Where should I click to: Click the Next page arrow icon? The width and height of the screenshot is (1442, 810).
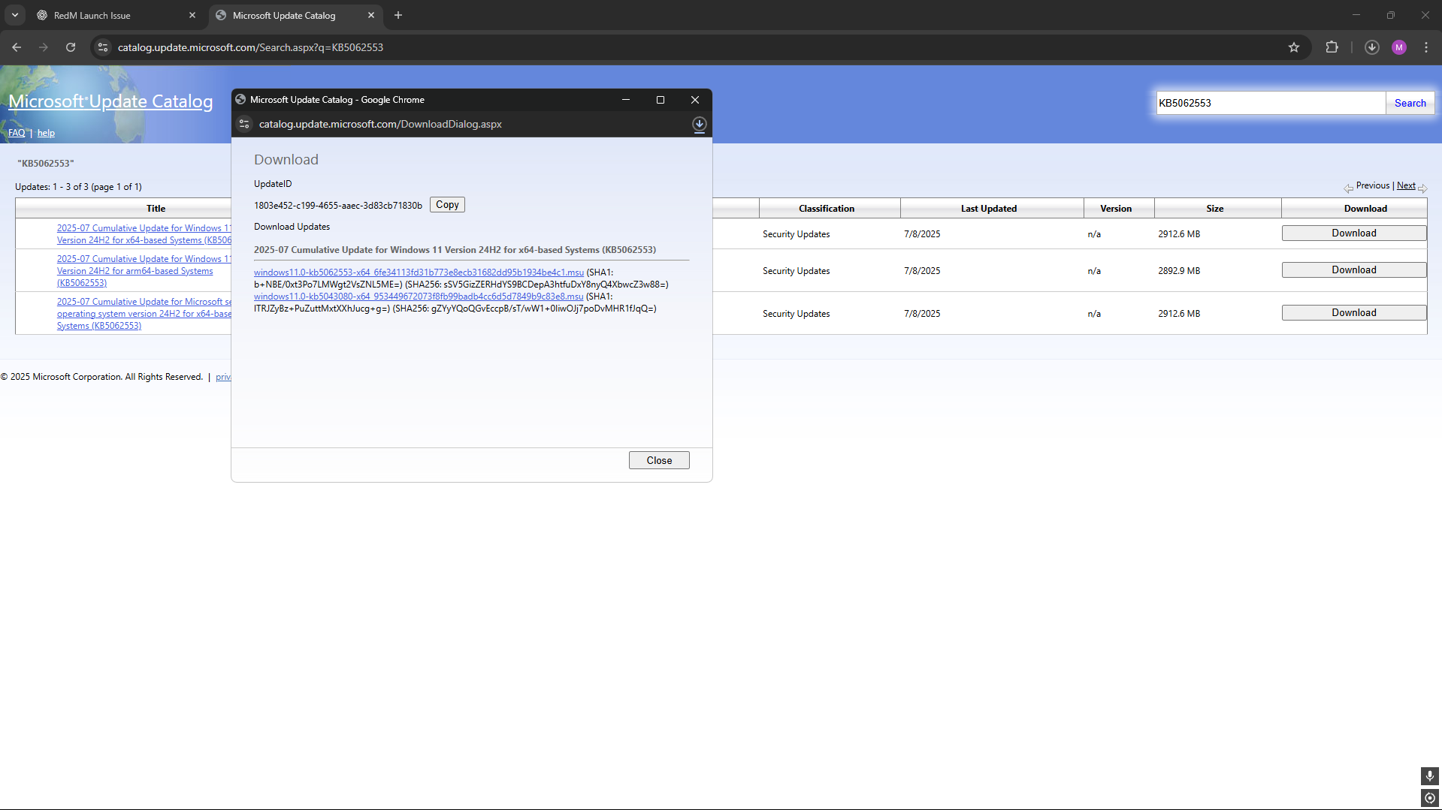tap(1422, 188)
